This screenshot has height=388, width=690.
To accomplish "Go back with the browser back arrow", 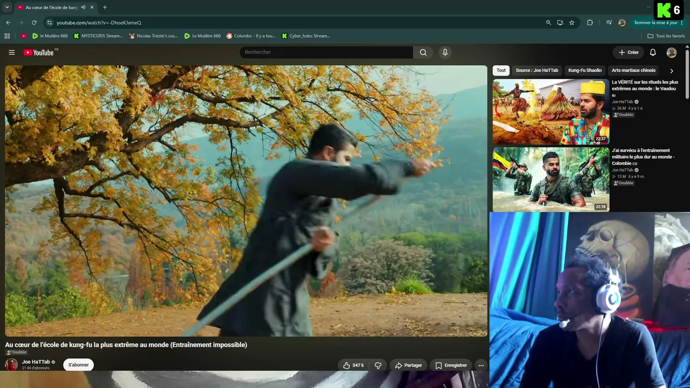I will coord(8,23).
